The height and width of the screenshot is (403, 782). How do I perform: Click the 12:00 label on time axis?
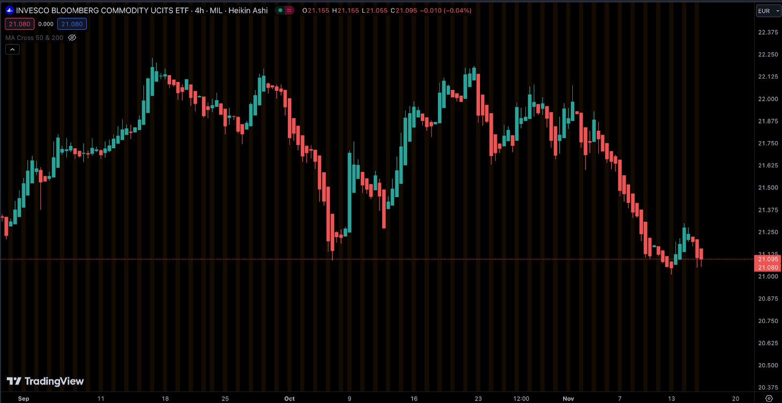click(521, 399)
